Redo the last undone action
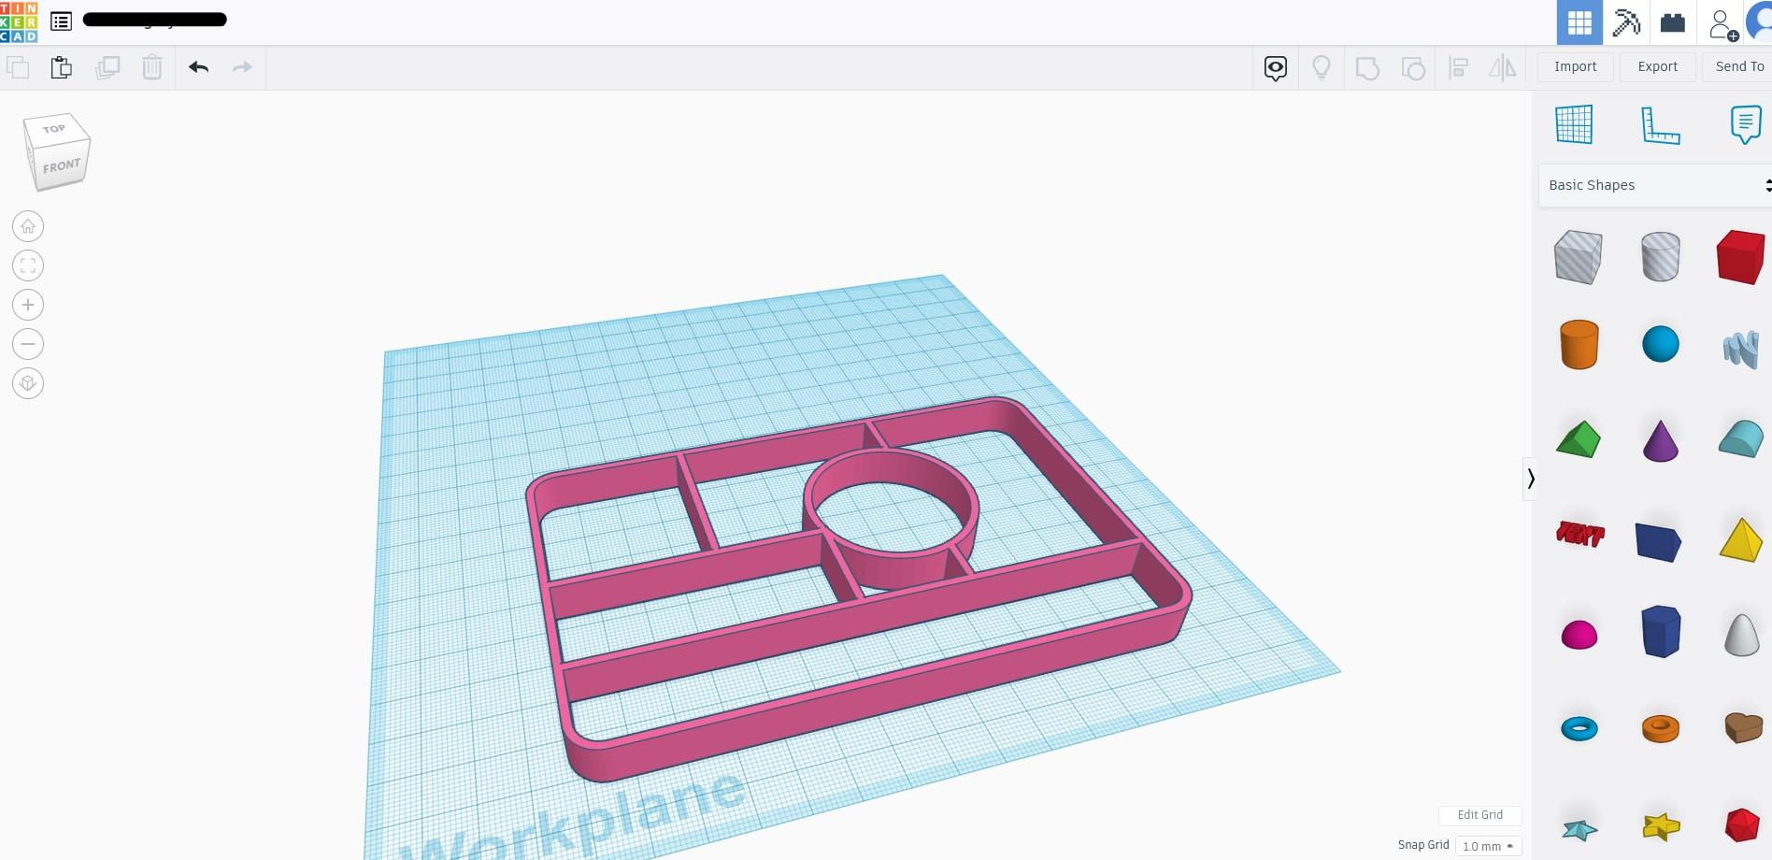Viewport: 1772px width, 860px height. coord(242,67)
